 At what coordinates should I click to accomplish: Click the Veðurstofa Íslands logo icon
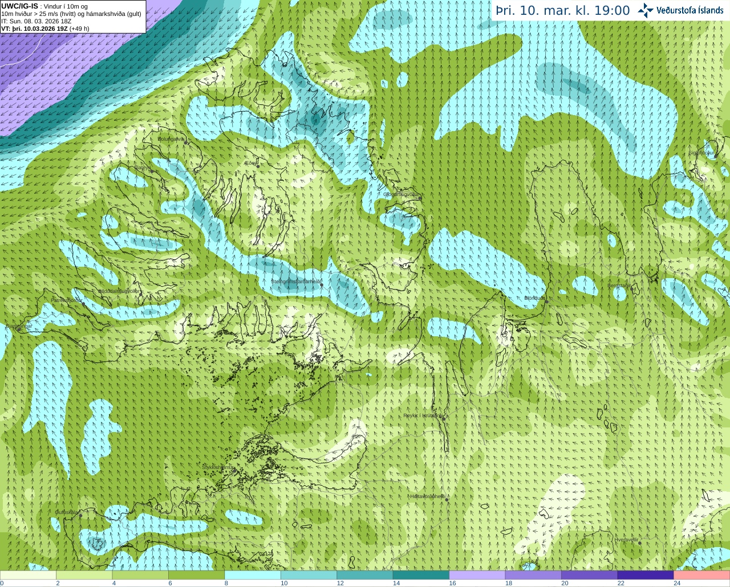[x=646, y=10]
